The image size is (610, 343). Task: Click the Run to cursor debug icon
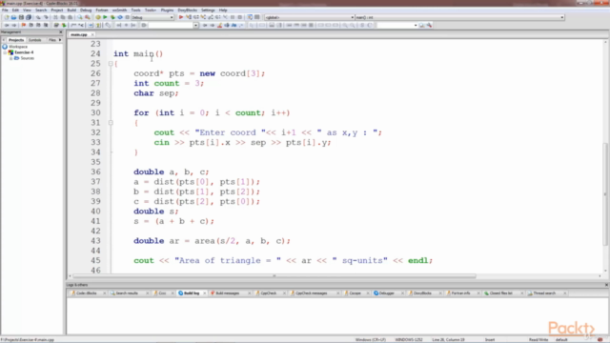[189, 17]
